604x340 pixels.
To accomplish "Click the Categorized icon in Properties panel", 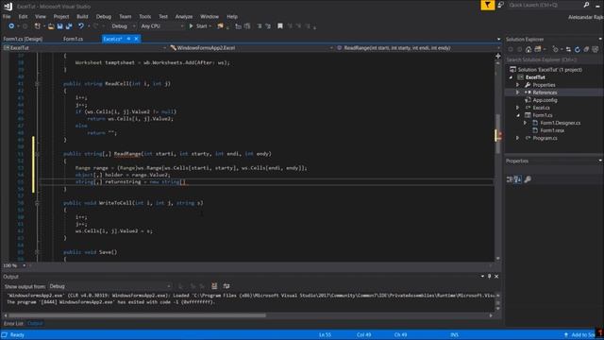I will 510,179.
